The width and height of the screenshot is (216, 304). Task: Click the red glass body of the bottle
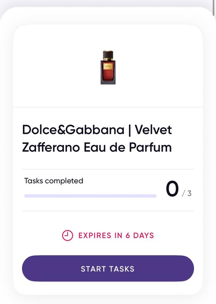click(x=108, y=75)
